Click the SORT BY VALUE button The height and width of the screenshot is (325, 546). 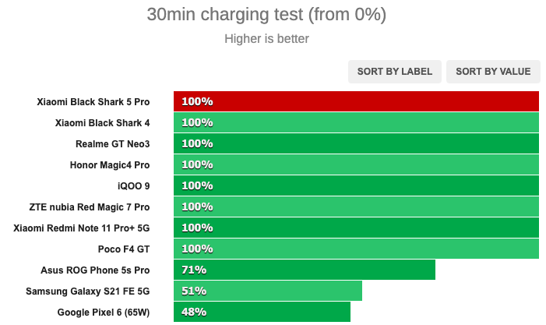pos(493,72)
